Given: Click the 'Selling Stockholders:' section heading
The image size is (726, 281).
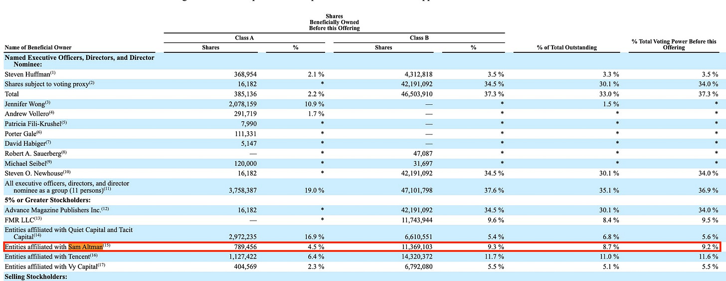Looking at the screenshot, I should [x=35, y=277].
